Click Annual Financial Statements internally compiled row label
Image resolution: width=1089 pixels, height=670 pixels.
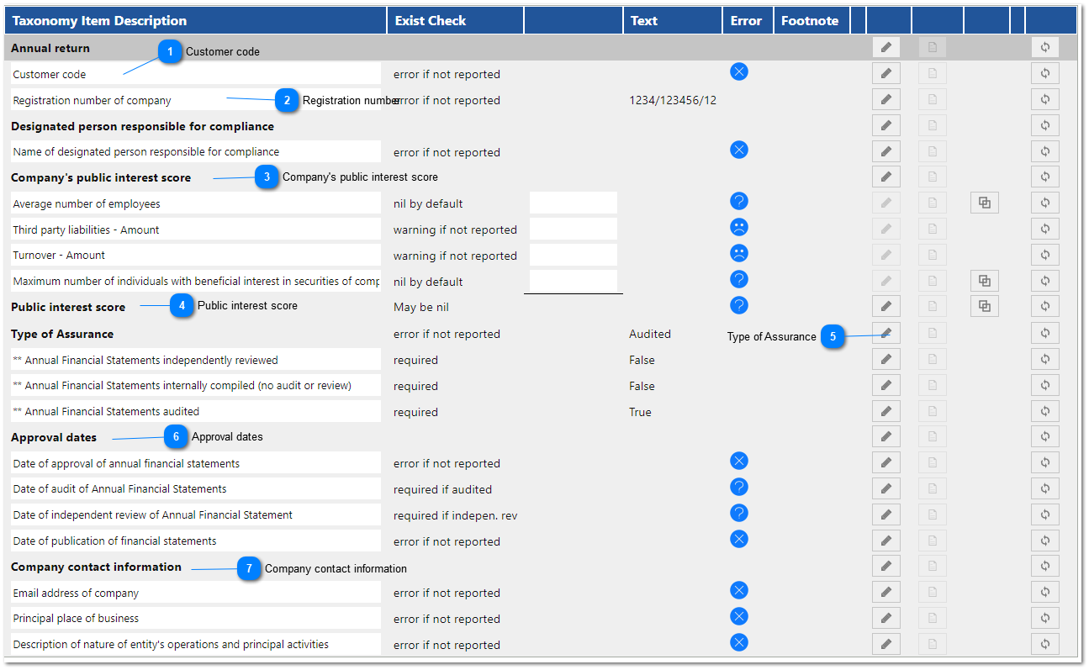coord(194,386)
